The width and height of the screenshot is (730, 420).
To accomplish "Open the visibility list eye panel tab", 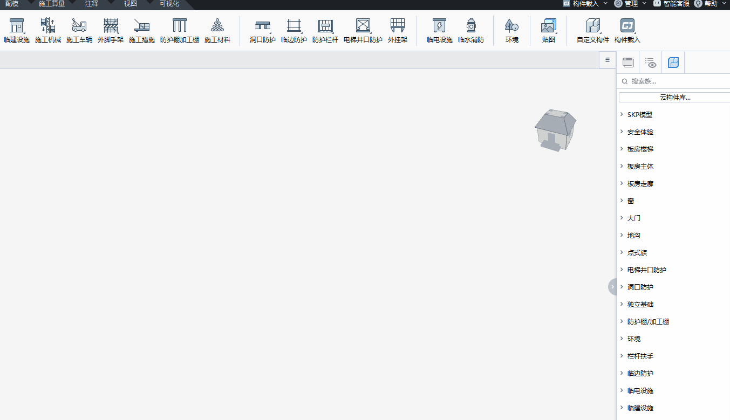I will [x=651, y=63].
